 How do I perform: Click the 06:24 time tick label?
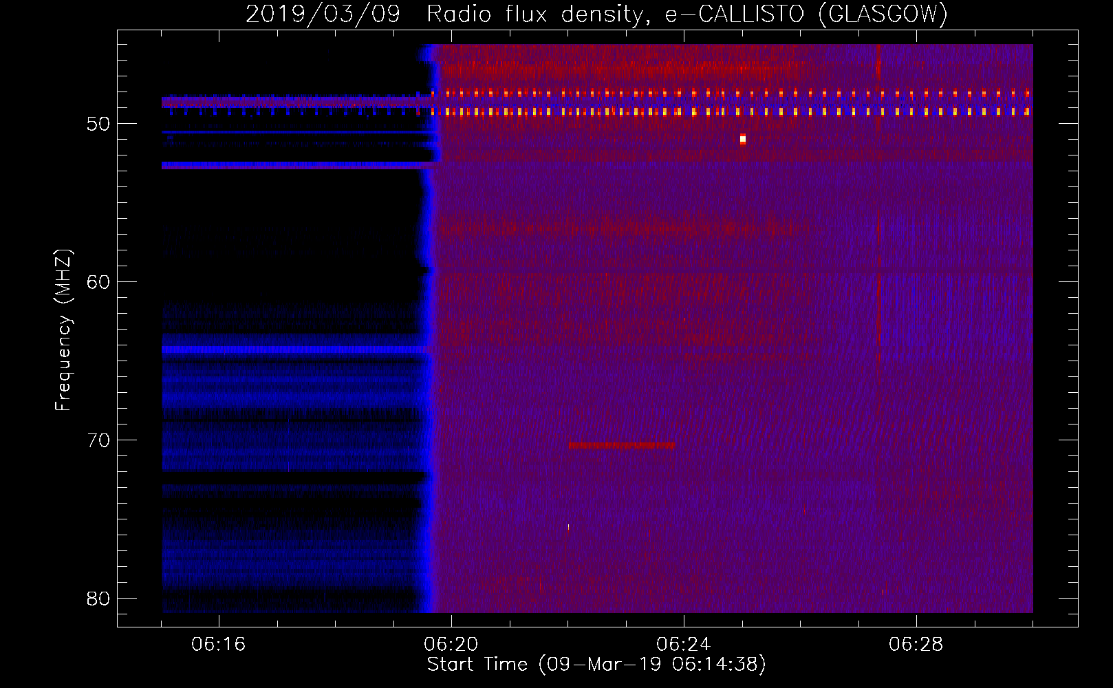pyautogui.click(x=683, y=645)
